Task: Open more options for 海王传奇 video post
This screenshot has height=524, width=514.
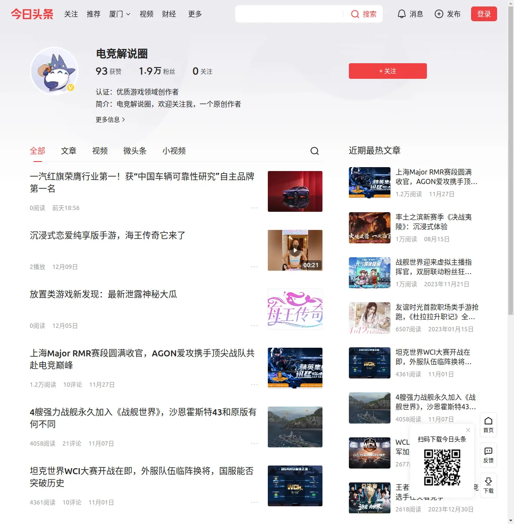Action: click(254, 267)
